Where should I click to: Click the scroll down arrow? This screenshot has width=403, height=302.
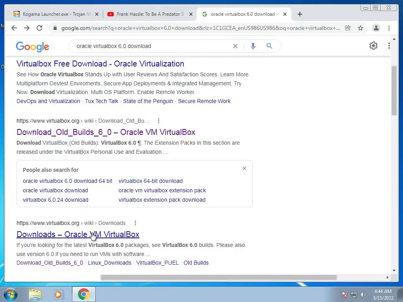pos(394,270)
